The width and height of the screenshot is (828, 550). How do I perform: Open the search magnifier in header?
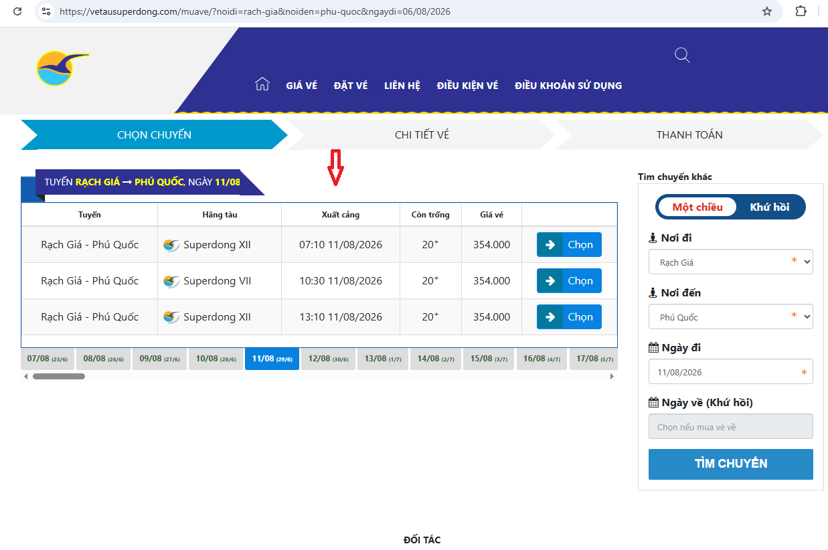coord(682,55)
